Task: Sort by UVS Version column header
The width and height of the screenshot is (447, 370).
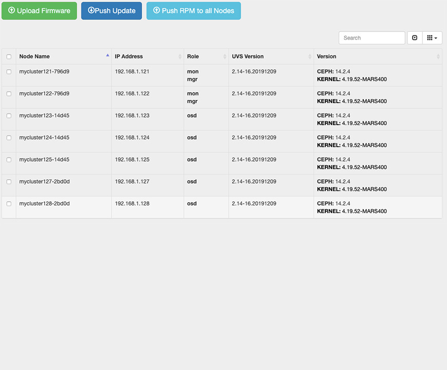Action: [271, 56]
